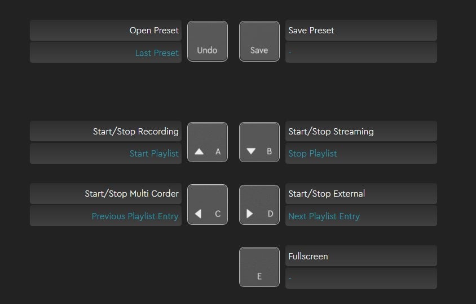Click the right-arrow D key
The height and width of the screenshot is (304, 476).
coord(259,205)
